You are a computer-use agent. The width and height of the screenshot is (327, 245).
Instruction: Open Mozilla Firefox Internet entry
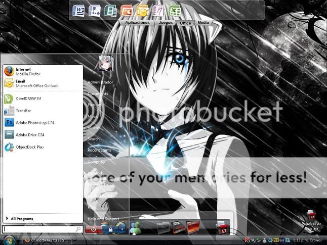coord(28,71)
